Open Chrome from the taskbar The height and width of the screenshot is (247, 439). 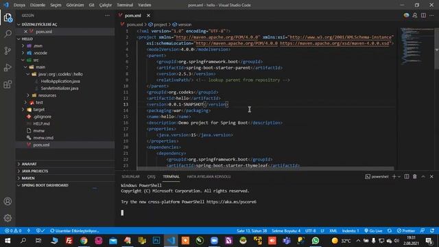pyautogui.click(x=84, y=241)
